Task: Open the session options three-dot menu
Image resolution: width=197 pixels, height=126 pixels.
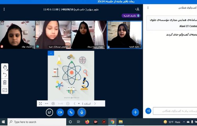Action: pyautogui.click(x=4, y=9)
